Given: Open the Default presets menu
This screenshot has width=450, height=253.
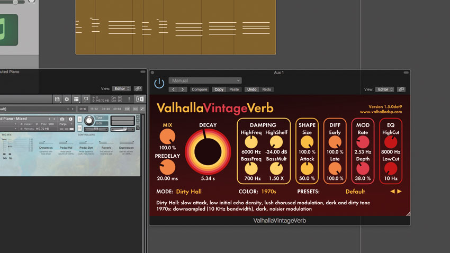Looking at the screenshot, I should [355, 192].
